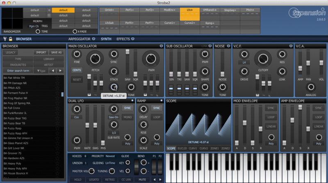Click the V.C.F. power icon
328x183 pixels.
coord(291,46)
